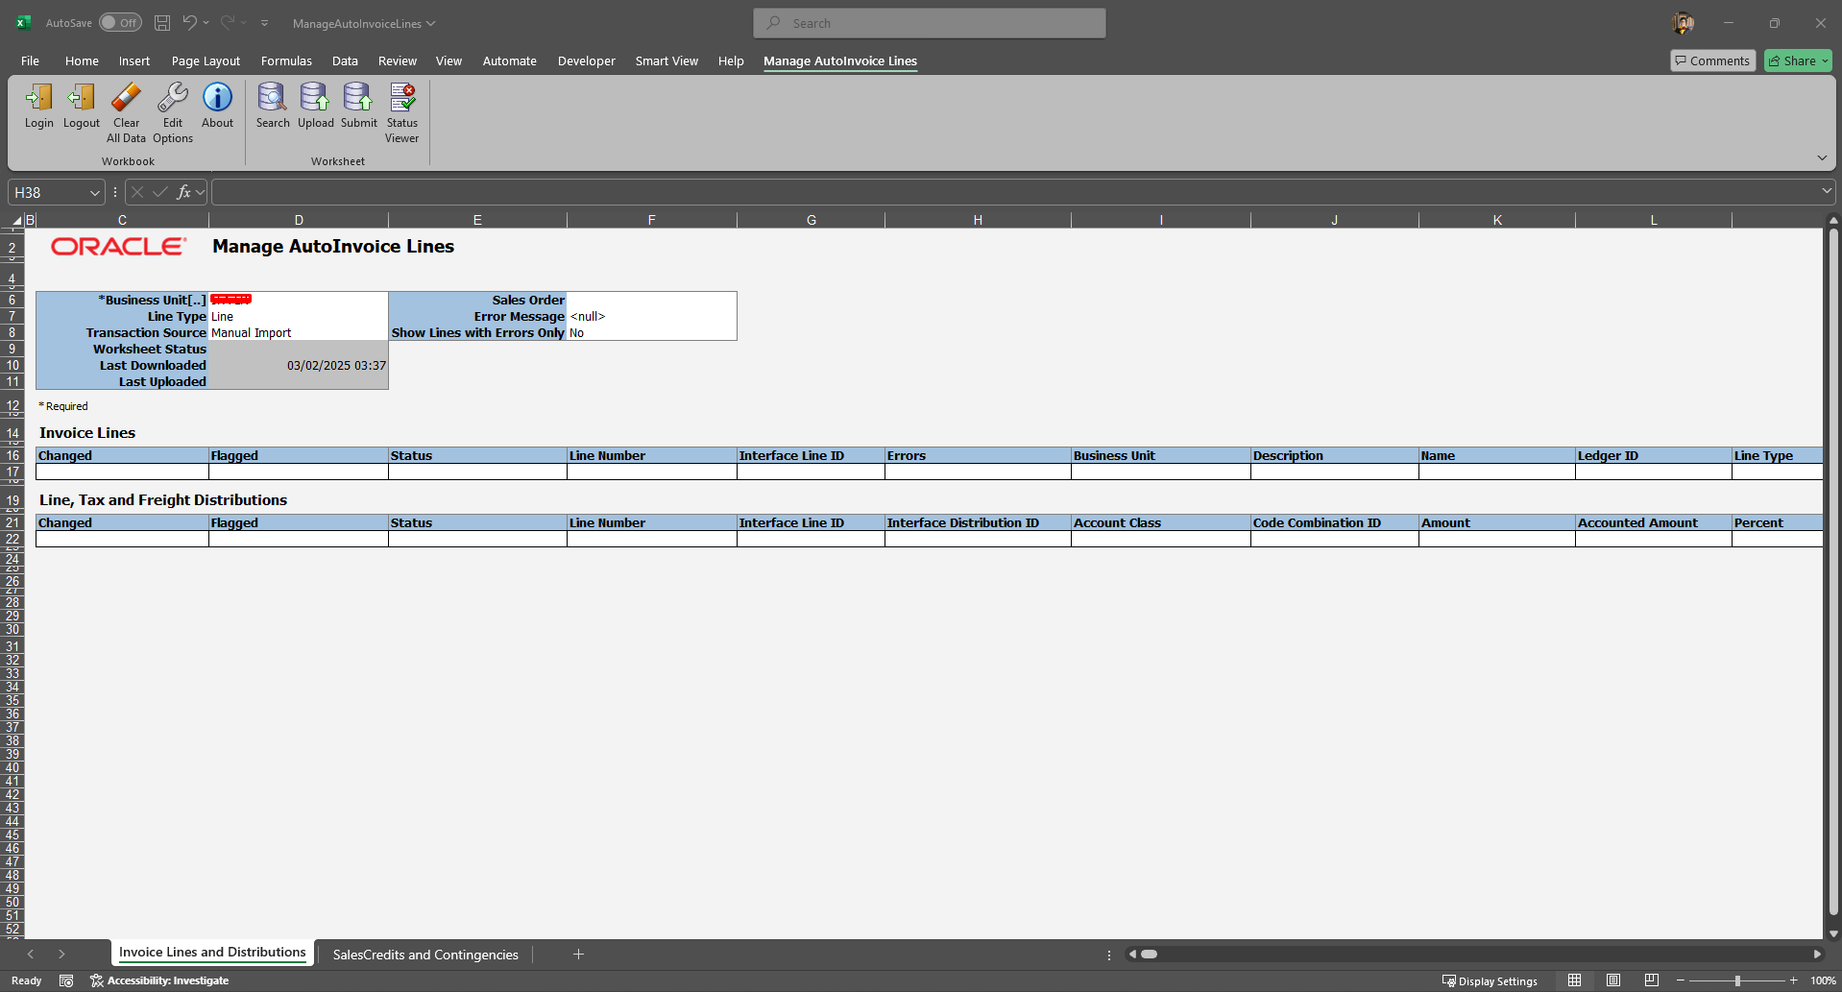The height and width of the screenshot is (992, 1842).
Task: Click Display Settings in status bar
Action: click(1490, 980)
